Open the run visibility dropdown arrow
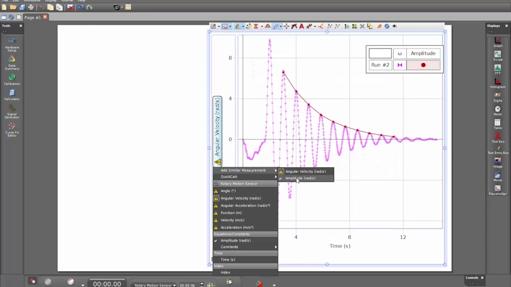Screen dimensions: 511x287 click(x=243, y=26)
